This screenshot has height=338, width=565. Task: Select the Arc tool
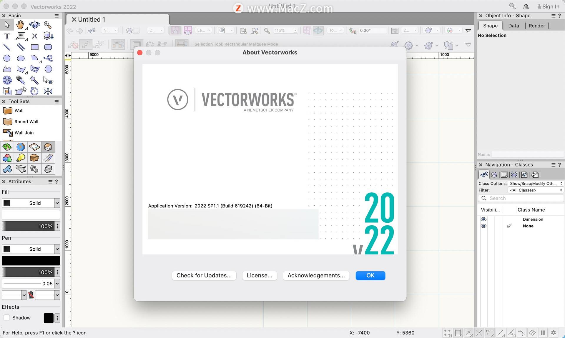click(x=34, y=58)
